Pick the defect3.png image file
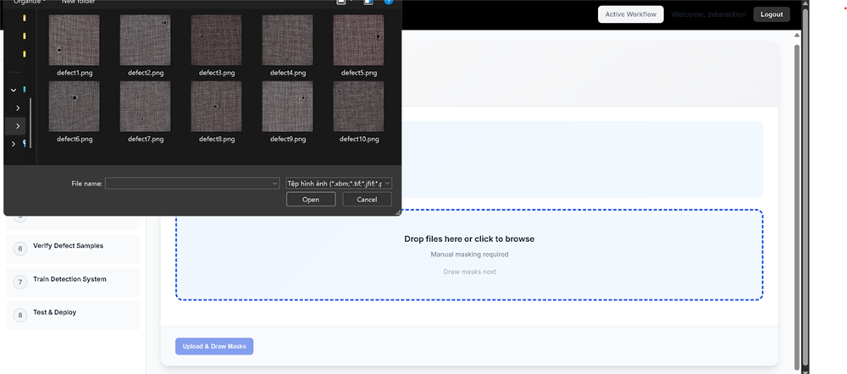The image size is (847, 374). (x=216, y=41)
